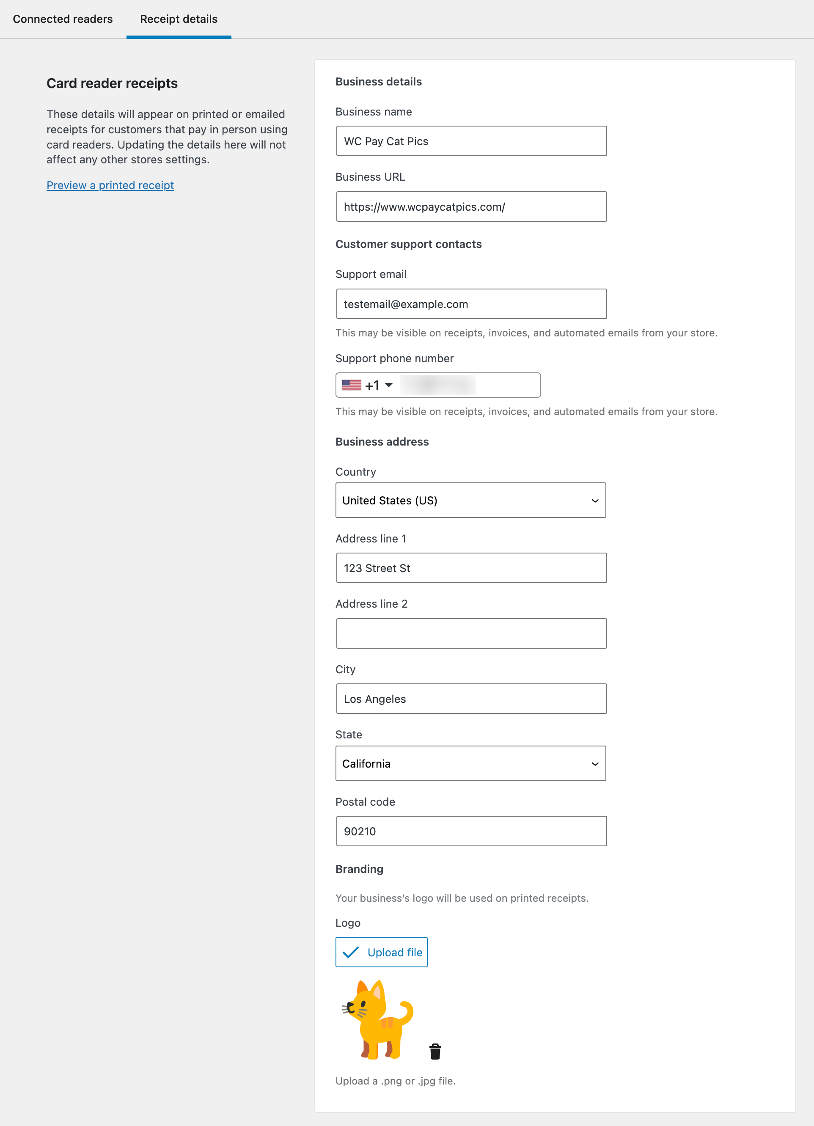Focus the Business URL text field

pos(471,206)
